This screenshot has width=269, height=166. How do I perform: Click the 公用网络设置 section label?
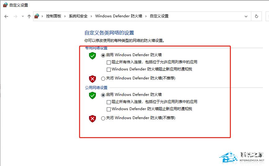point(96,87)
